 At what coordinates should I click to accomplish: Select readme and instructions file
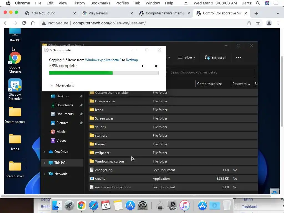pyautogui.click(x=173, y=187)
